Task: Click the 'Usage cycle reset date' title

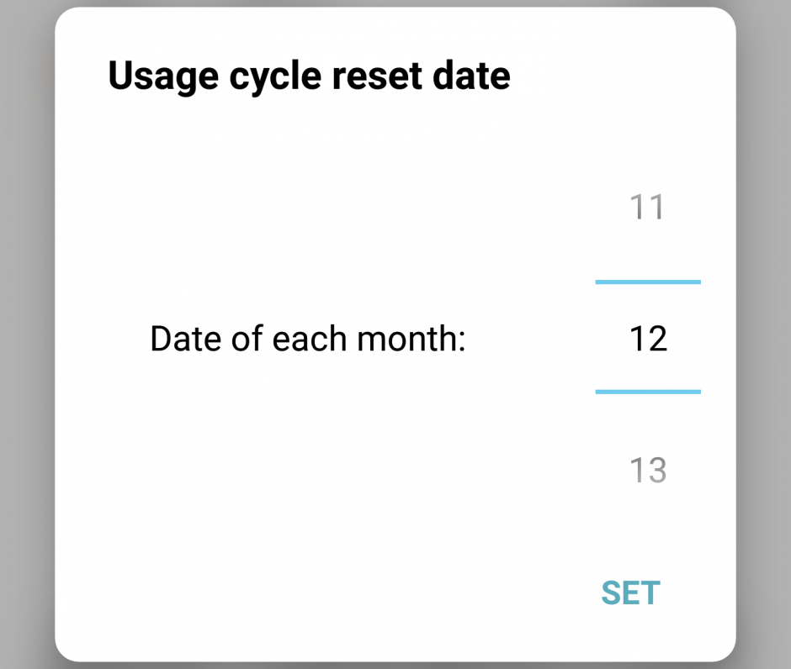Action: (x=309, y=76)
